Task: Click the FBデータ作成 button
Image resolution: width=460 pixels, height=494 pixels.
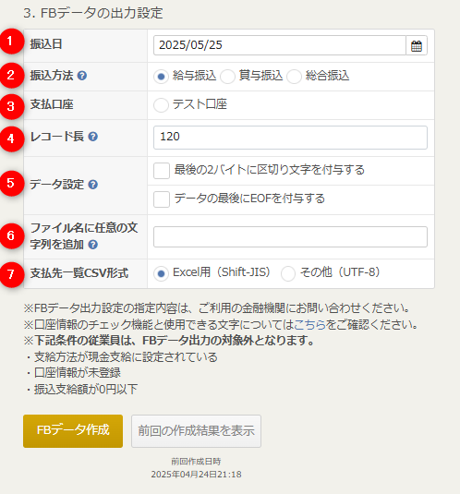Action: pyautogui.click(x=73, y=431)
